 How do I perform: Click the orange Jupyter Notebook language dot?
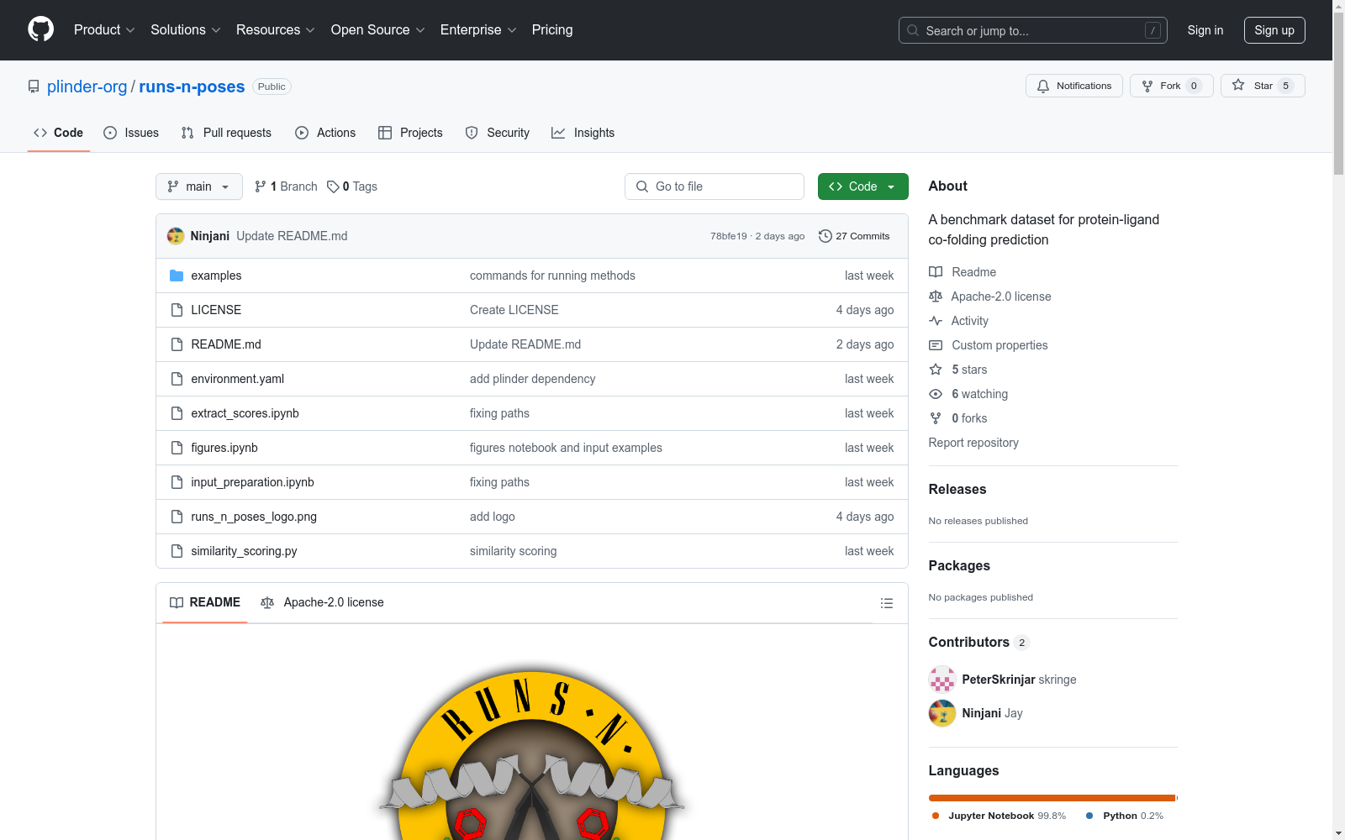[x=936, y=816]
